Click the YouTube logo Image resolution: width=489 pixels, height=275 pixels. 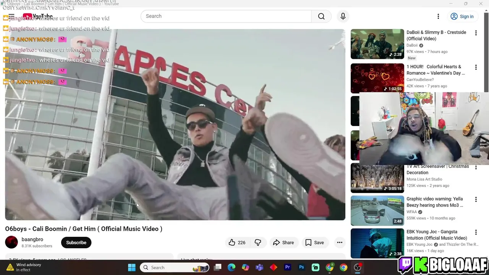(37, 16)
